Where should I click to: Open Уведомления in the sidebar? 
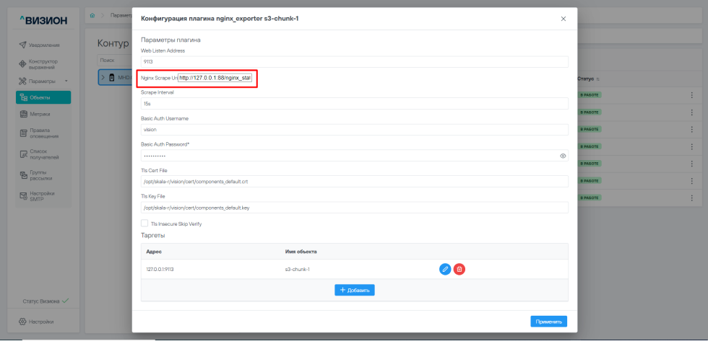click(x=44, y=45)
